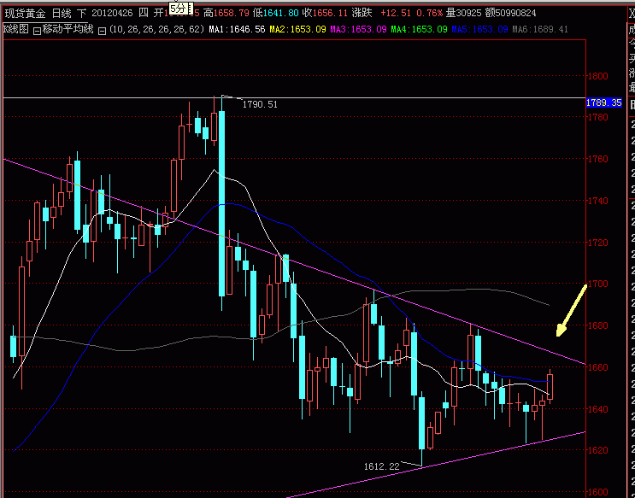Collapse the expander before (10,26,26,26,26,62) parameters
The height and width of the screenshot is (498, 635).
pyautogui.click(x=103, y=31)
